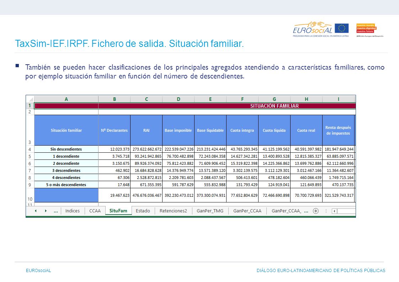This screenshot has width=399, height=282.
Task: Click the 'Base imponible' header cell
Action: pyautogui.click(x=179, y=130)
